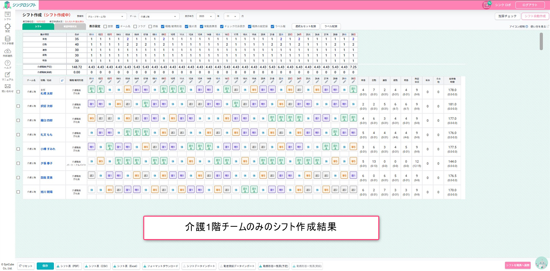Click the 加算チェック button
This screenshot has width=550, height=271.
pyautogui.click(x=508, y=16)
